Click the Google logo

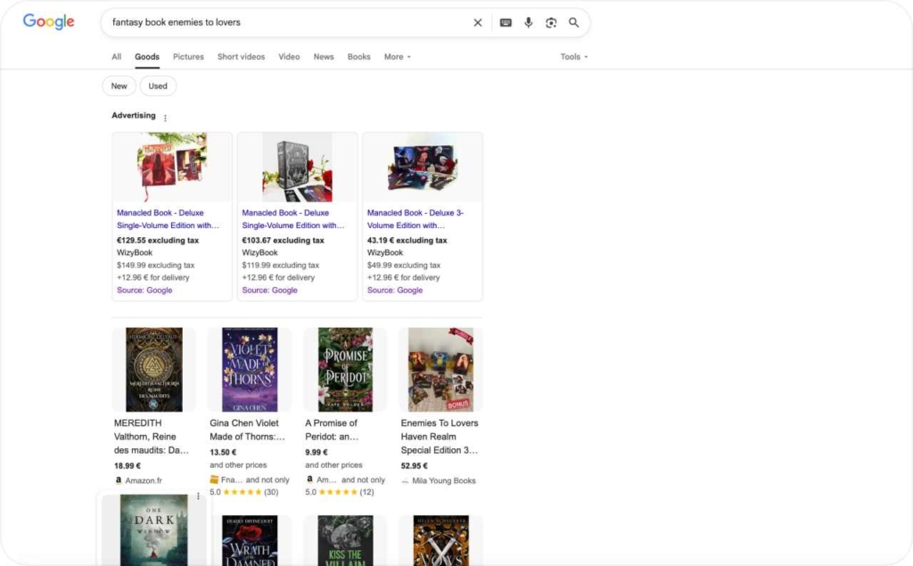[48, 22]
